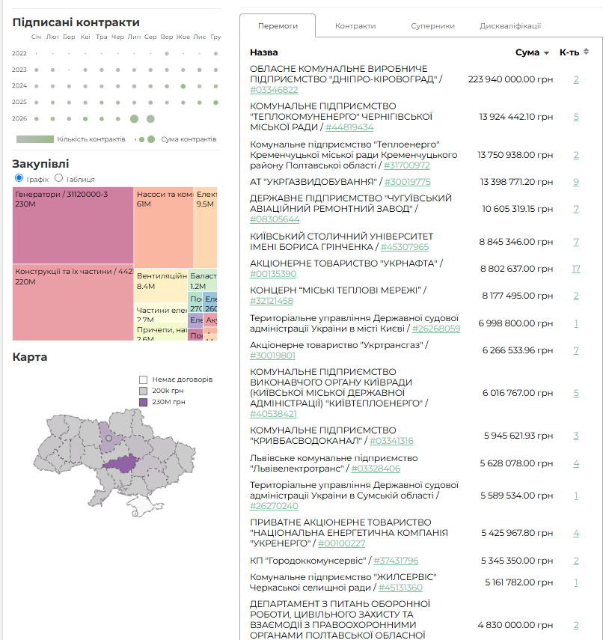Click the Немає договорів legend box

143,380
